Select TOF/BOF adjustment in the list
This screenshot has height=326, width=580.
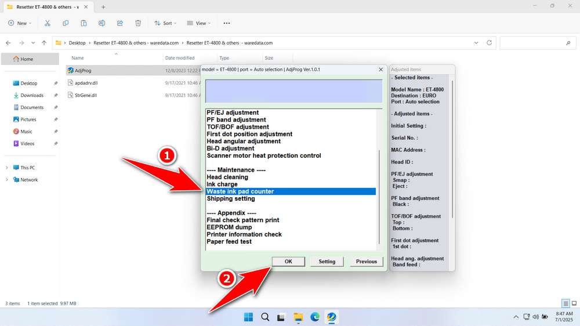point(237,127)
